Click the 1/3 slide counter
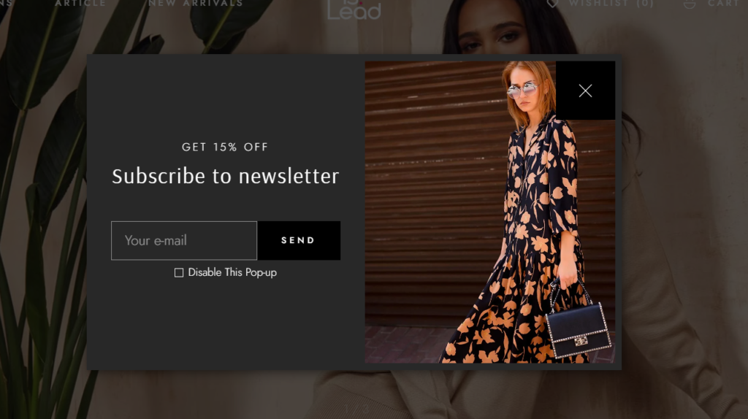The width and height of the screenshot is (748, 419). pos(356,409)
